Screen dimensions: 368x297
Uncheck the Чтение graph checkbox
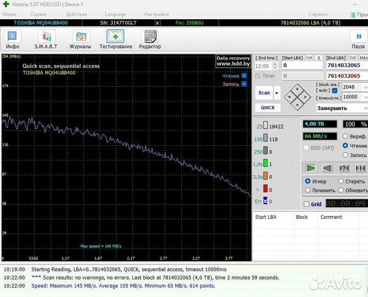pyautogui.click(x=244, y=76)
